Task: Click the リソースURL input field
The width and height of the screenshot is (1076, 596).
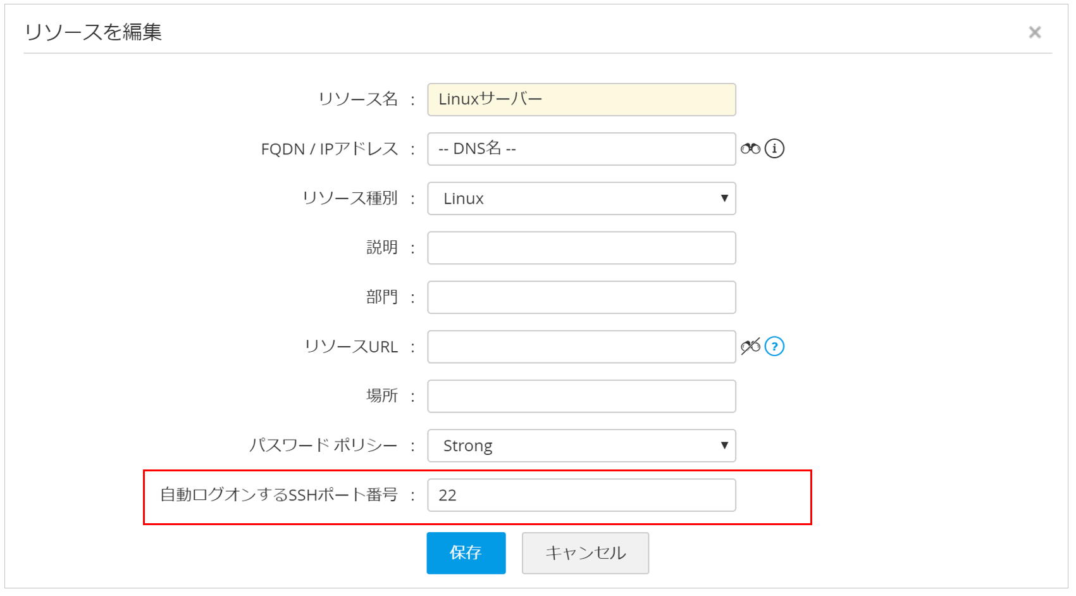Action: click(x=581, y=347)
